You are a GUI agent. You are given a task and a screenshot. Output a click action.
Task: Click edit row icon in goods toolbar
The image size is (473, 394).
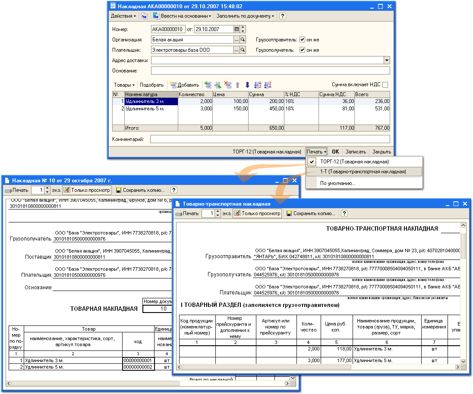[218, 85]
